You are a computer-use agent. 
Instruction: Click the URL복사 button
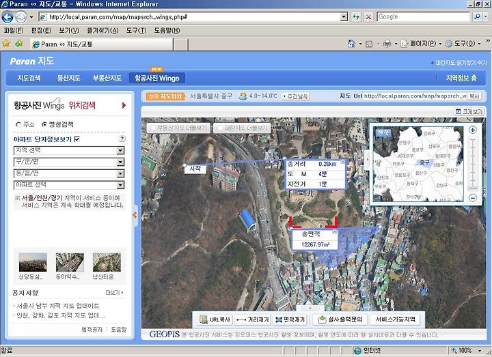215,319
